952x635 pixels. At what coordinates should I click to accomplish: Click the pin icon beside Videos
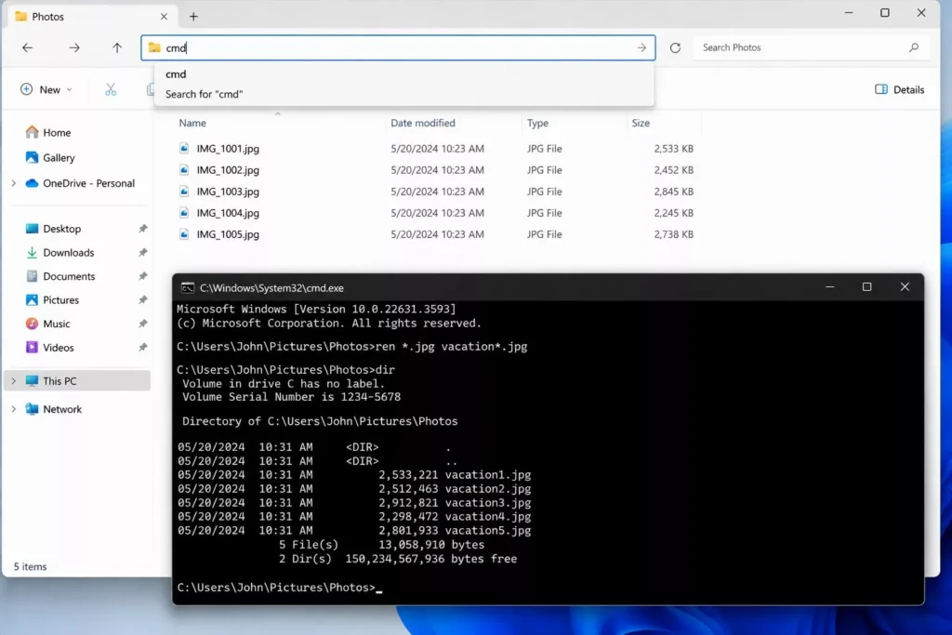(142, 347)
